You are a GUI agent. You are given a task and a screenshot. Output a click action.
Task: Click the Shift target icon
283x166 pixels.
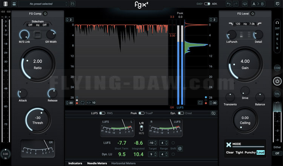(180, 149)
